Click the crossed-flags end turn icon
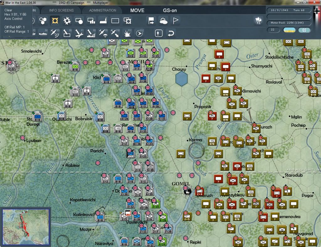321x247 pixels. coord(258,20)
